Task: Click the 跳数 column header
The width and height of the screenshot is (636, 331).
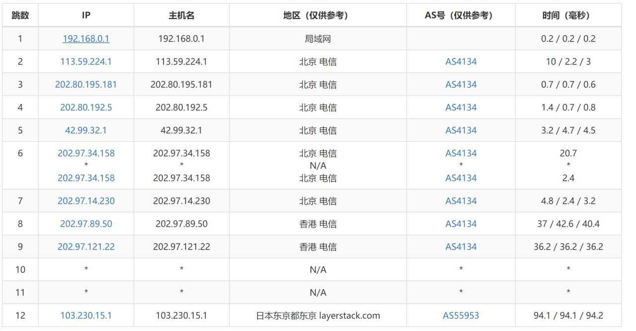Action: [20, 15]
